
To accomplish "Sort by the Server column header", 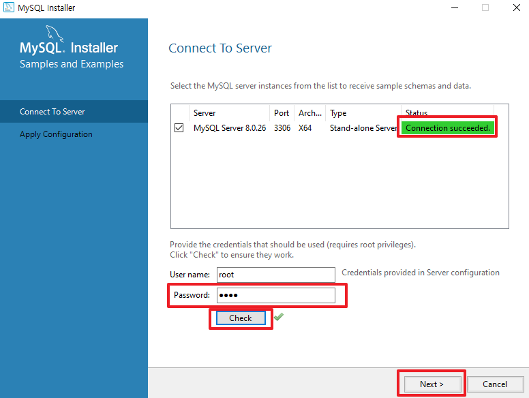I will (x=230, y=113).
